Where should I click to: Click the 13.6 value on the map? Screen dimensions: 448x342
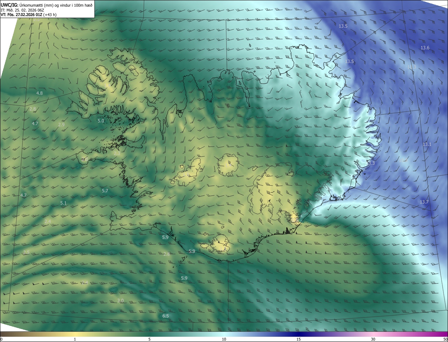[425, 48]
